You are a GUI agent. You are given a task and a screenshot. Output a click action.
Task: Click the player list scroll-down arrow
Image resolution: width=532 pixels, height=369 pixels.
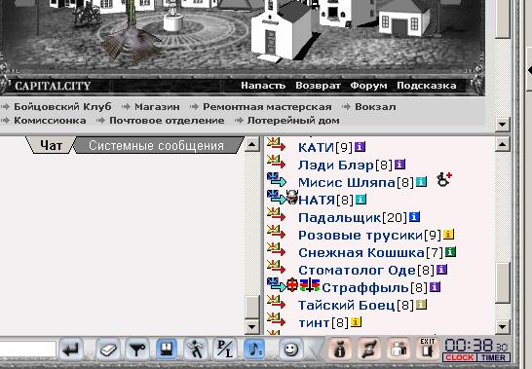click(502, 327)
